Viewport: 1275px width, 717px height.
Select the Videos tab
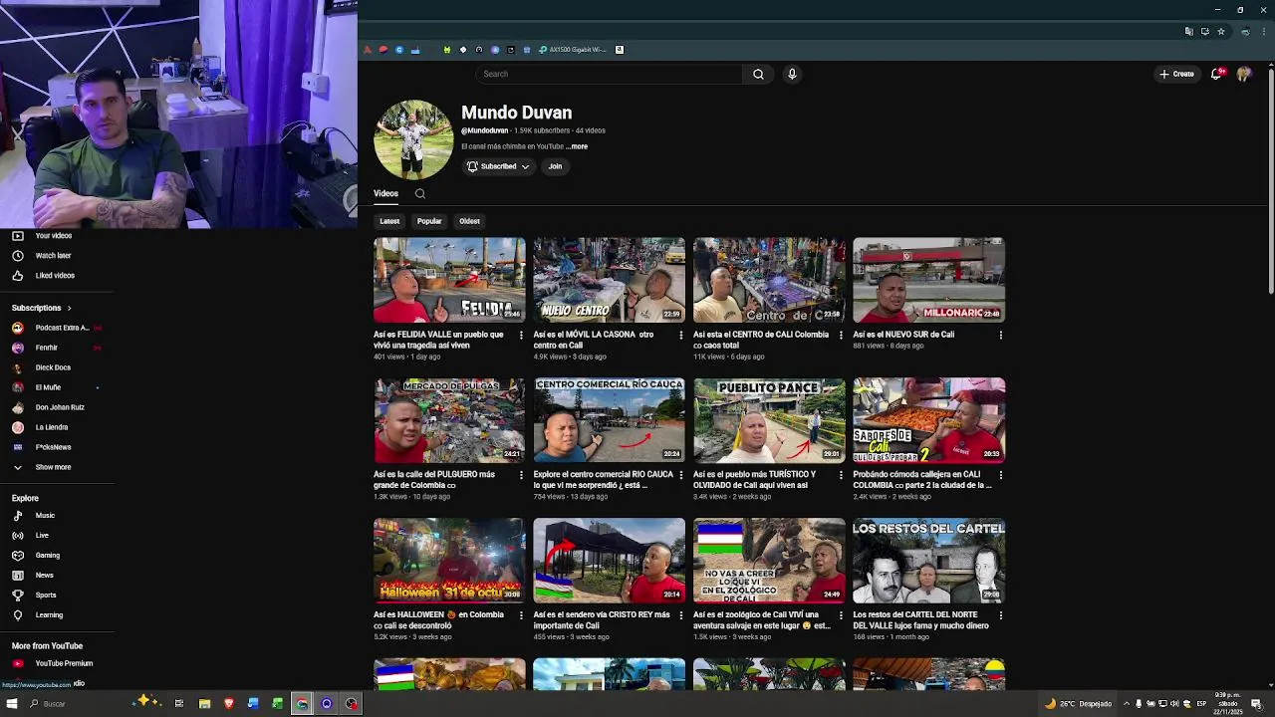(385, 193)
